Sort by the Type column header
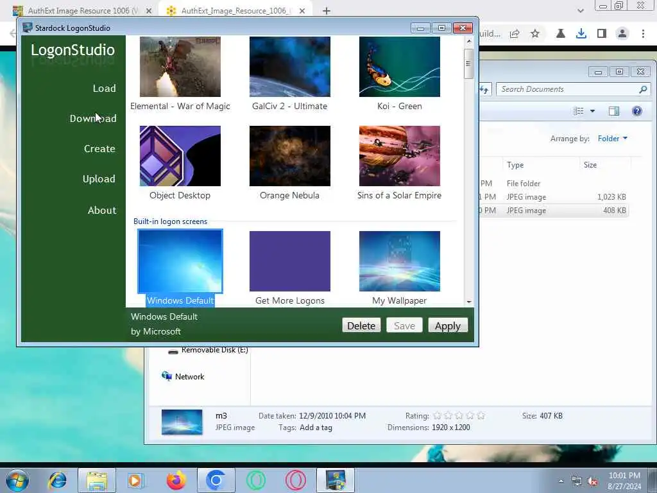The width and height of the screenshot is (657, 493). 515,165
